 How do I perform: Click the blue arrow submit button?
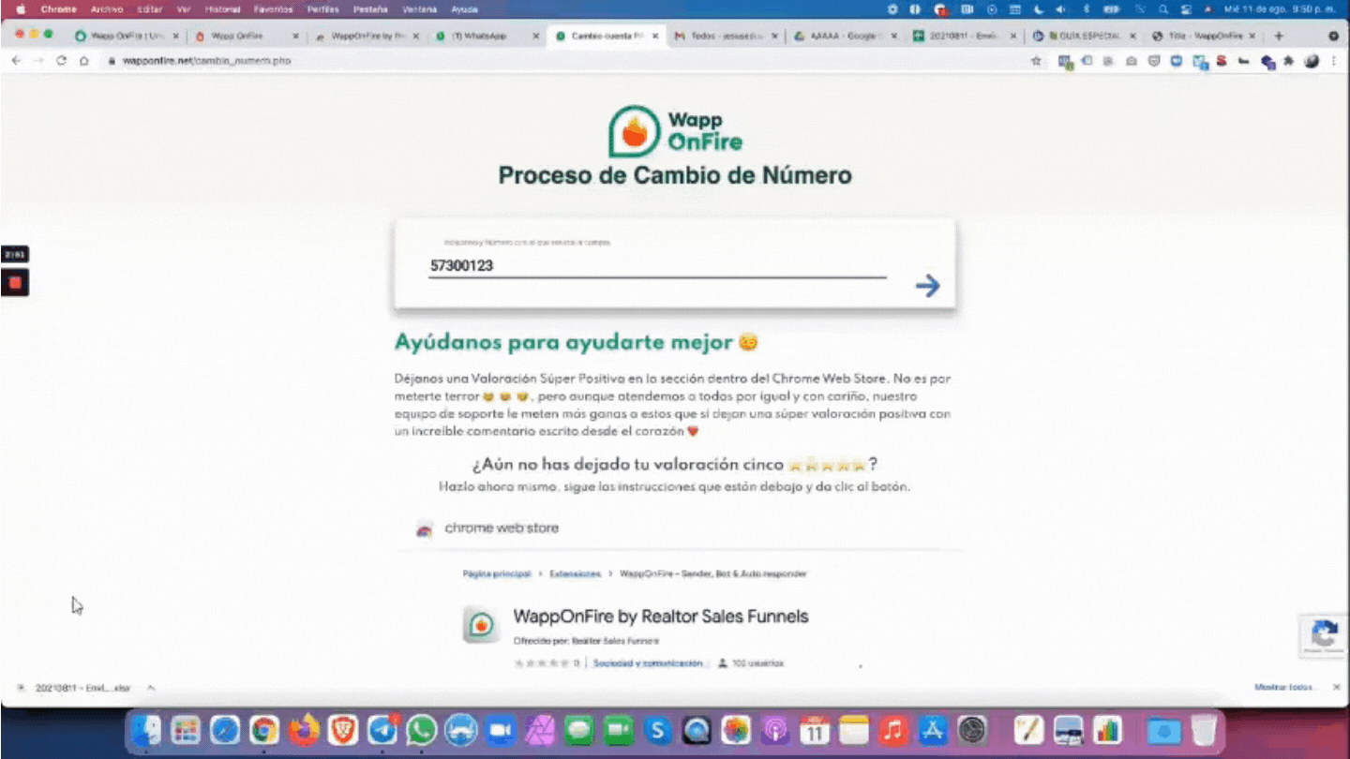click(x=927, y=286)
